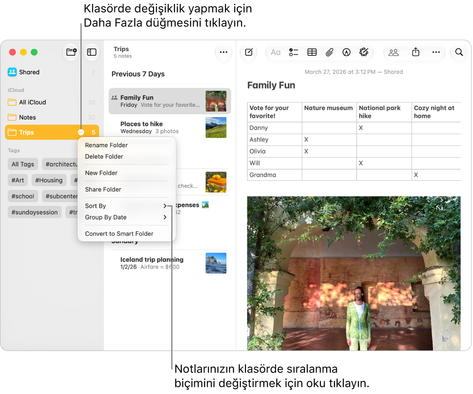Expand the Sort By submenu arrow

[165, 206]
